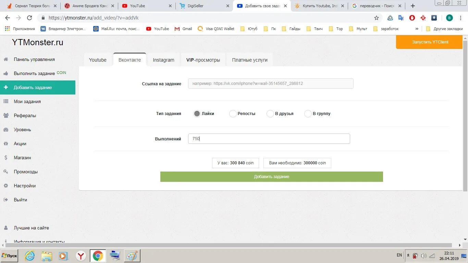Viewport: 468px width, 263px height.
Task: Click the red Opera-style extension icon
Action: [x=412, y=18]
